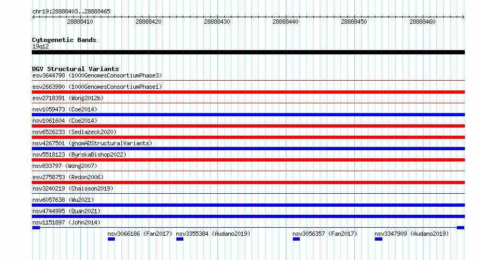The height and width of the screenshot is (260, 480).
Task: Click ruler position 28888440
Action: tap(285, 22)
